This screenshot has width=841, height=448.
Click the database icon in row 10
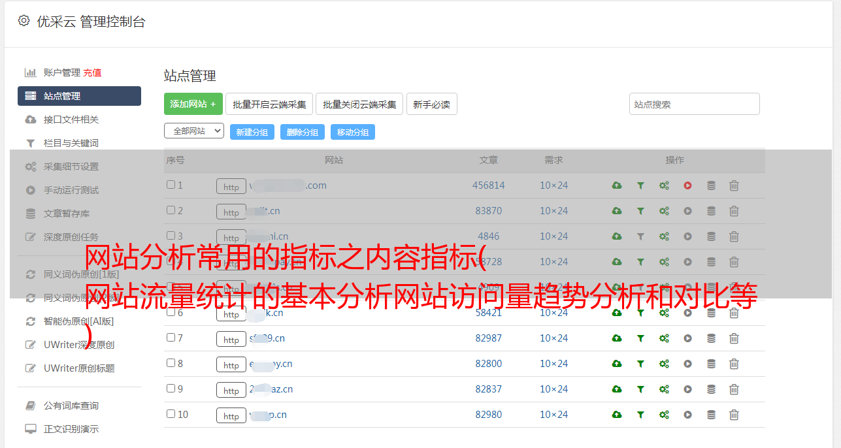711,415
